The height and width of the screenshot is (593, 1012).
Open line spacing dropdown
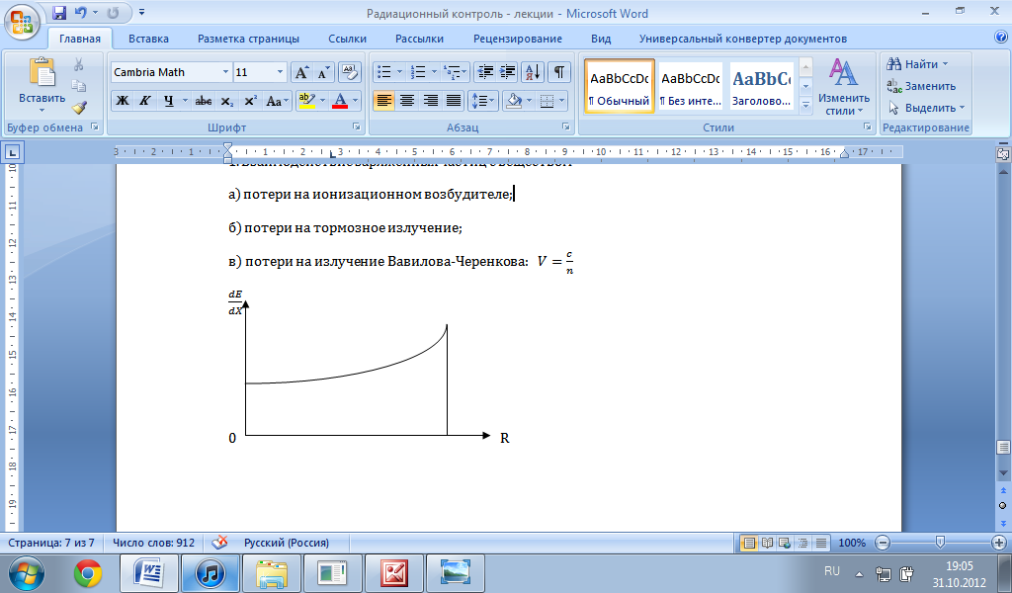point(482,101)
